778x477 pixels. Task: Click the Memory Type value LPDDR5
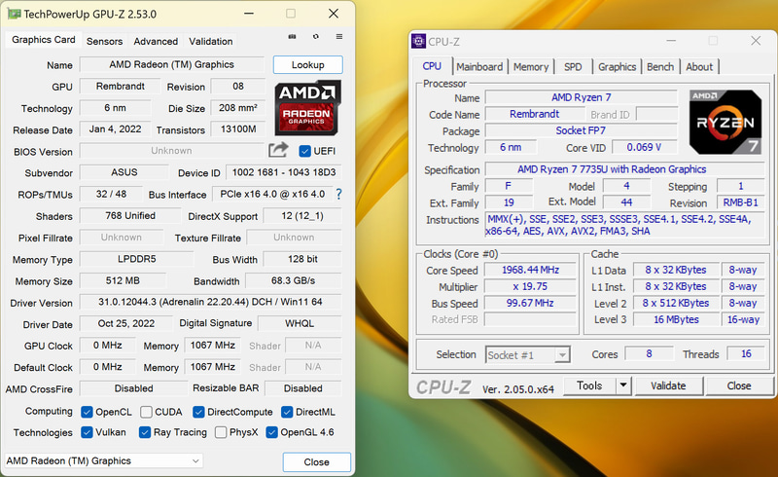click(x=136, y=259)
